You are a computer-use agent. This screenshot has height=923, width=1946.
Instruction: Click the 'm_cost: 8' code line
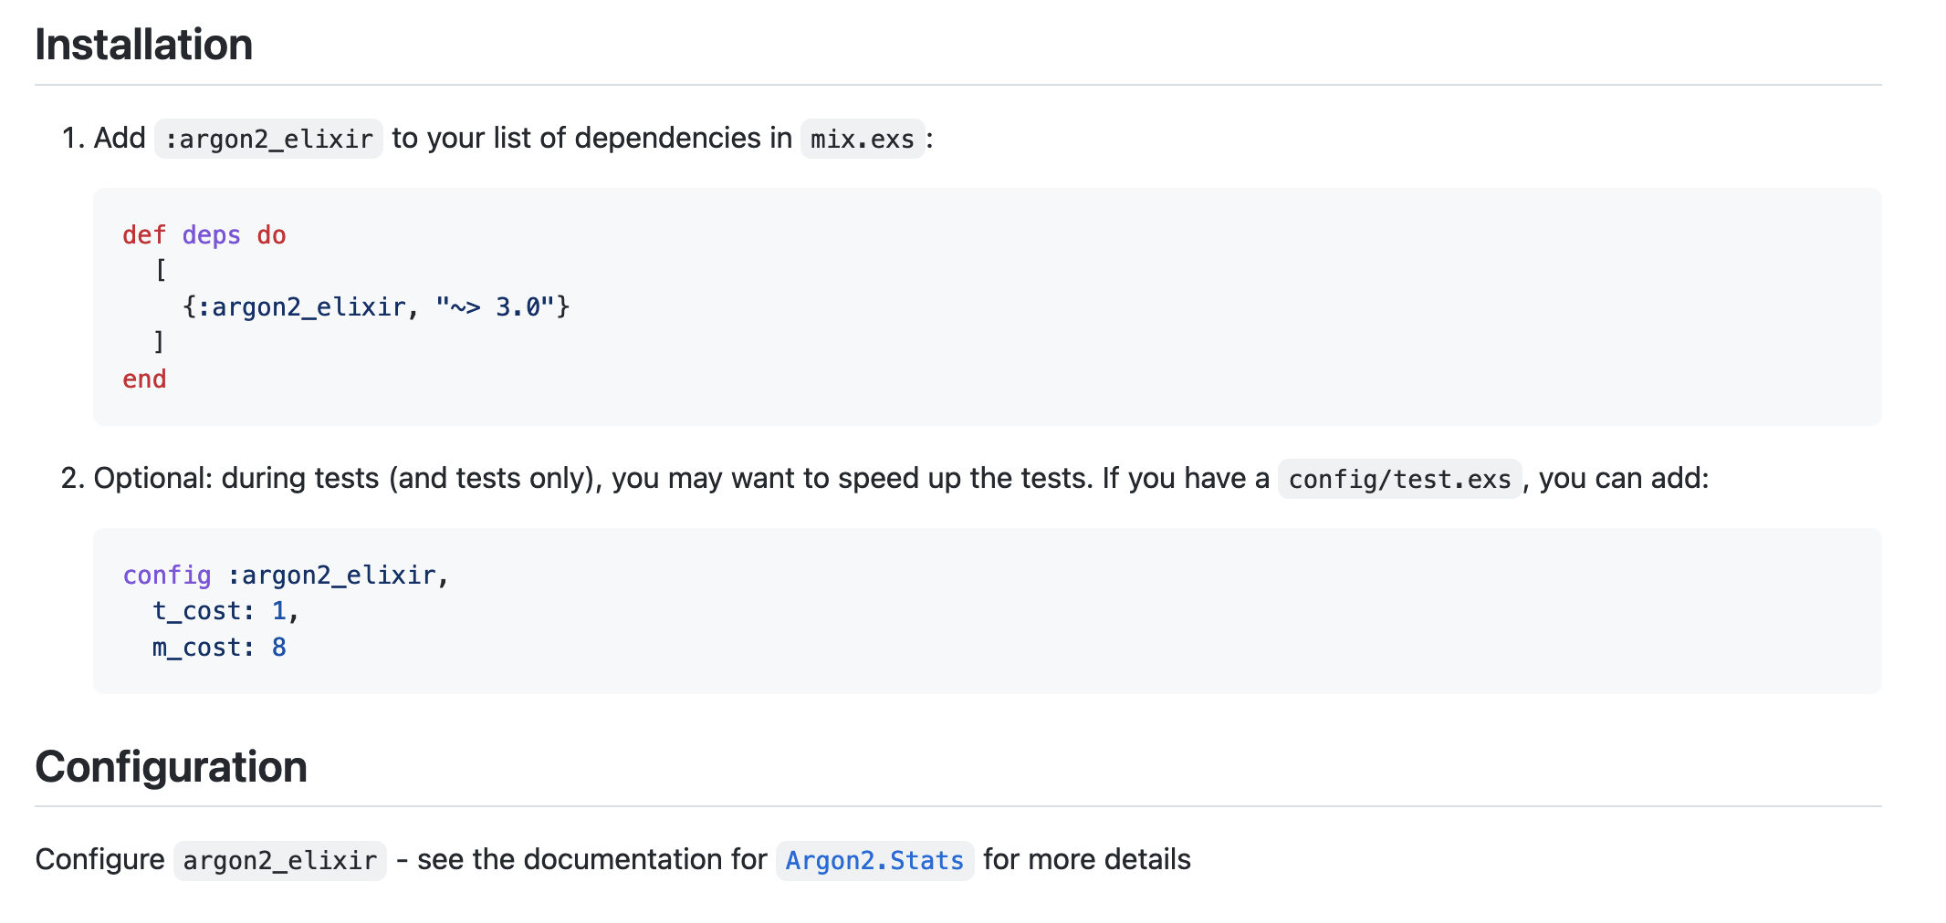pyautogui.click(x=219, y=648)
